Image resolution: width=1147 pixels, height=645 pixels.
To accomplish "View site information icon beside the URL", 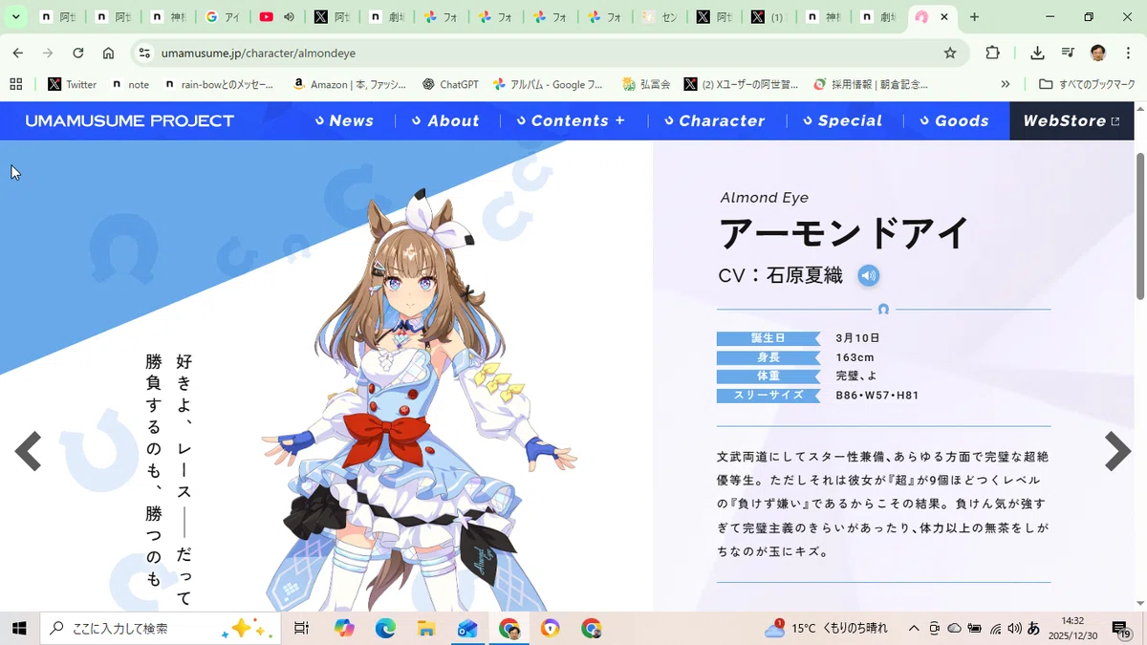I will (144, 54).
